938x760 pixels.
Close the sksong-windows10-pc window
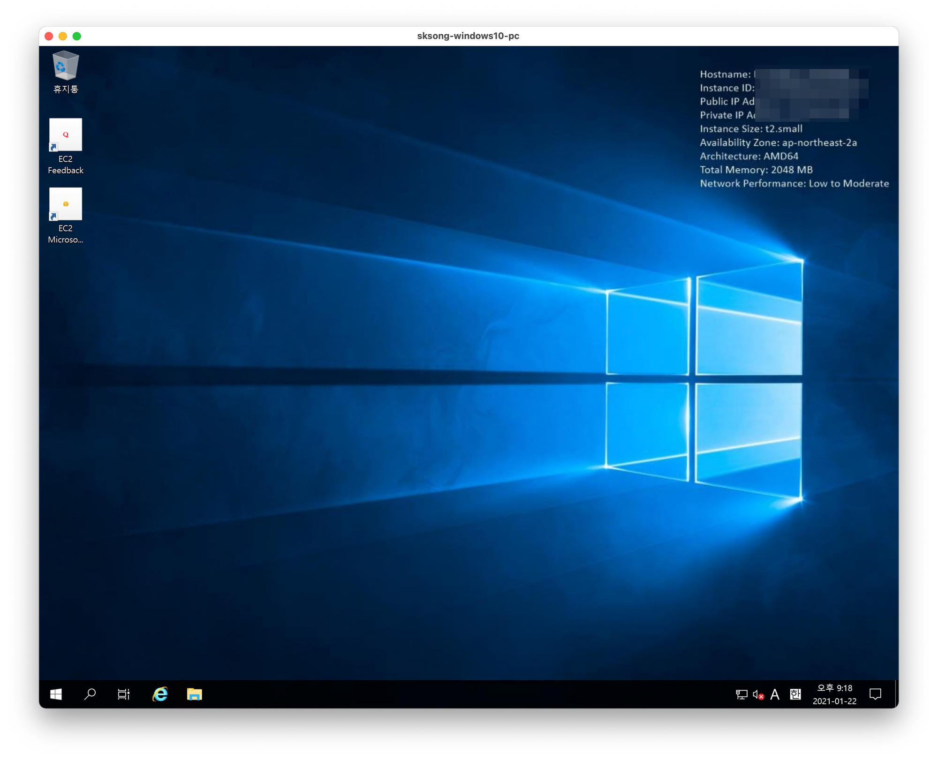[x=49, y=36]
